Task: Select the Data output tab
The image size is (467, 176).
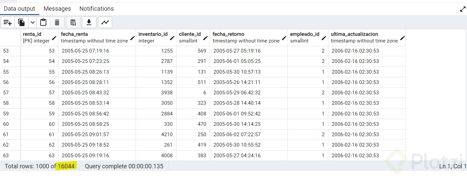Action: 19,9
